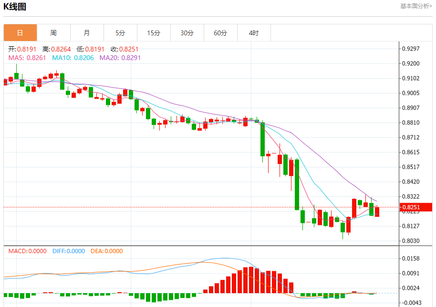The image size is (436, 307).
Task: Click the K线图 heading
Action: click(x=15, y=7)
